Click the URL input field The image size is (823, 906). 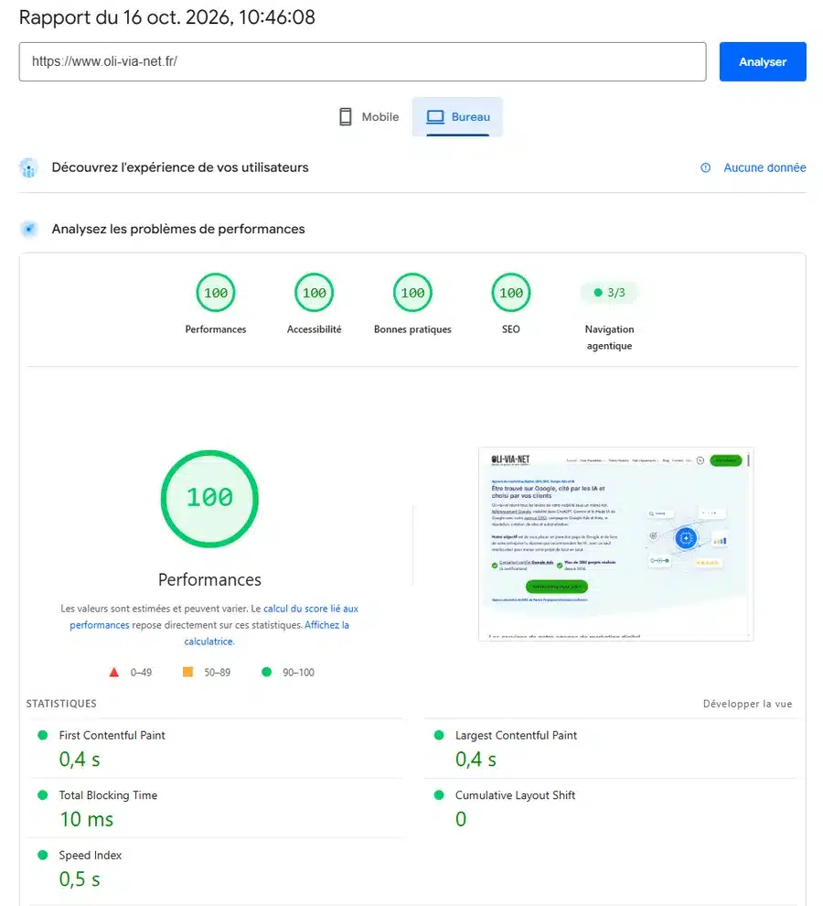coord(362,62)
